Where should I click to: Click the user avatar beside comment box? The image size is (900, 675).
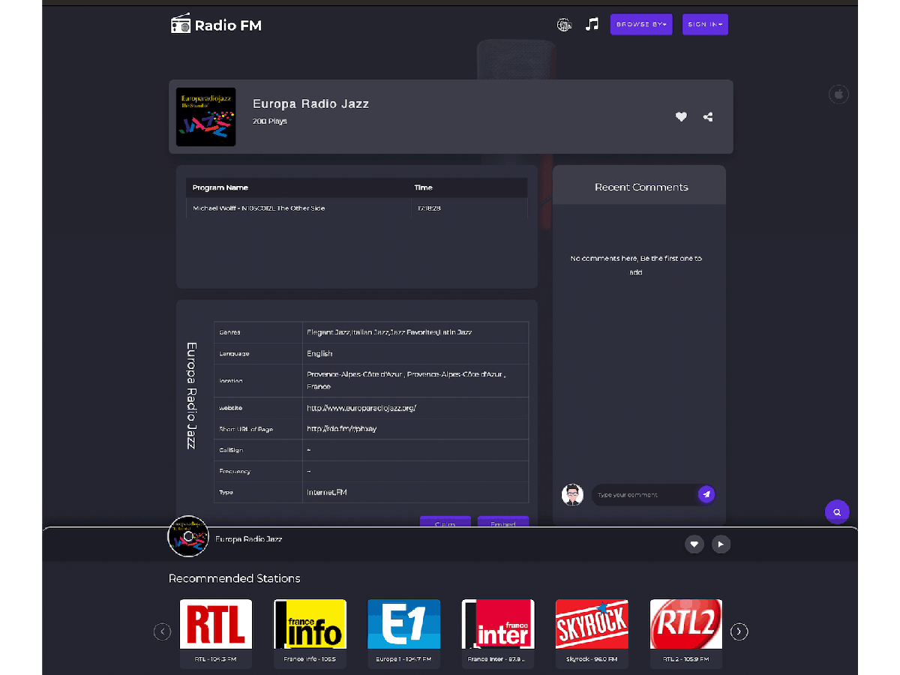pyautogui.click(x=572, y=495)
